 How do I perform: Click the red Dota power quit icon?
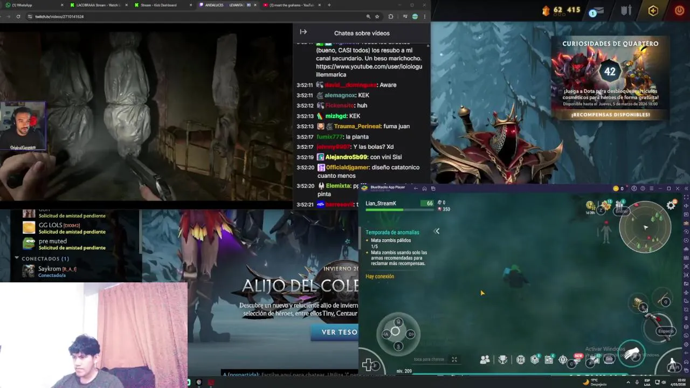679,10
